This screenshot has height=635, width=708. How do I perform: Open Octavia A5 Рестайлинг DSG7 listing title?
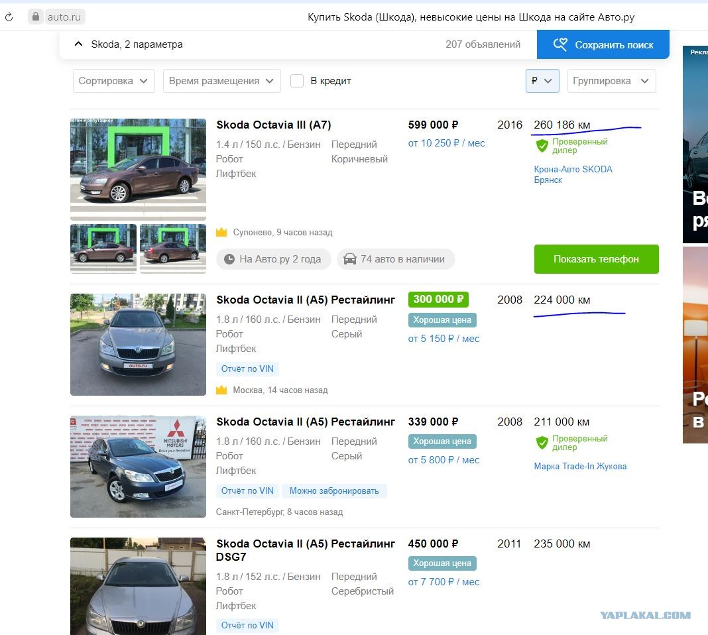coord(305,549)
